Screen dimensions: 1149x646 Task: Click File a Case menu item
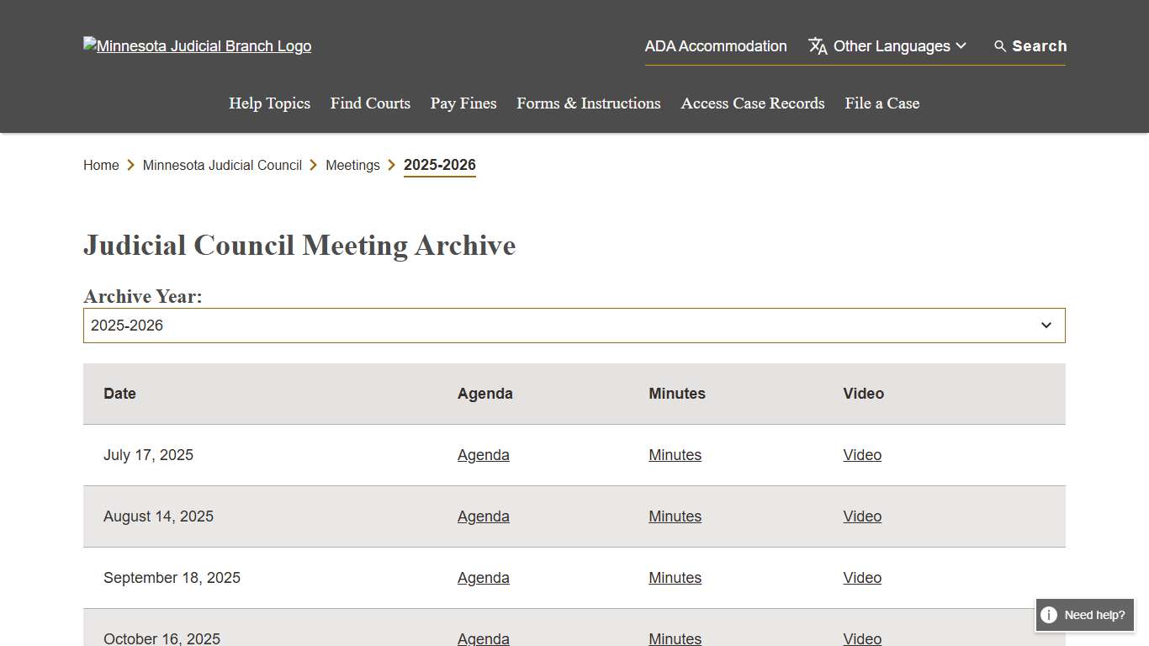(x=882, y=103)
